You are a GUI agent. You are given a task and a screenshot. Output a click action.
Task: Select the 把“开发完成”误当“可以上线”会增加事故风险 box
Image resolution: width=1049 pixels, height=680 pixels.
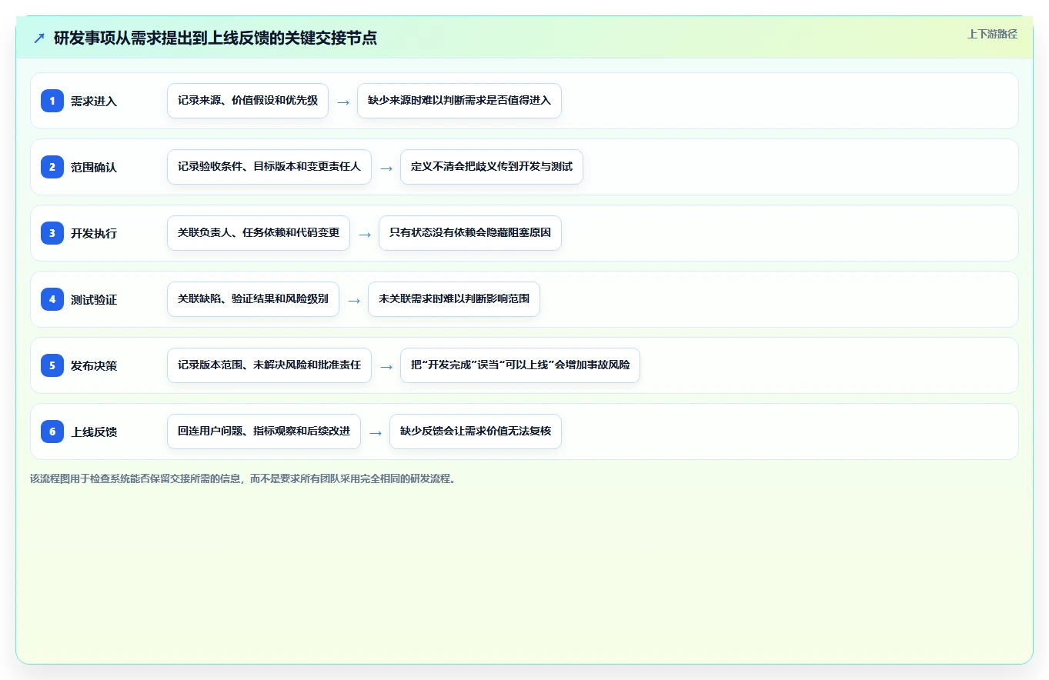tap(520, 365)
